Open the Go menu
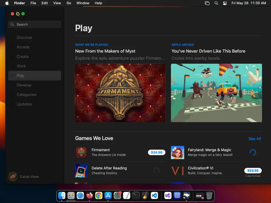The width and height of the screenshot is (271, 203). (69, 3)
